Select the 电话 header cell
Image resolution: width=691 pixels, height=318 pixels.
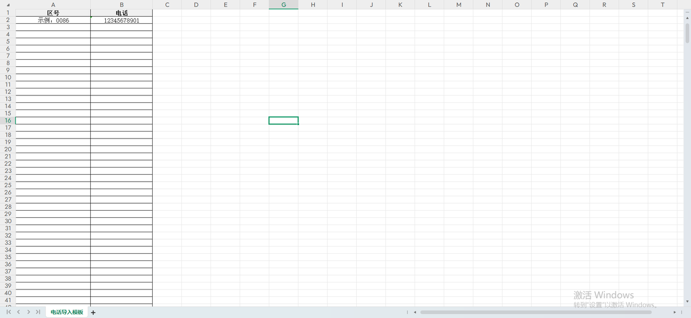(121, 13)
